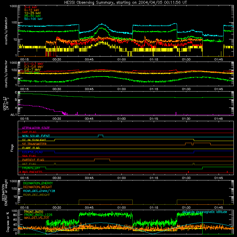Click the 0.8-7 MeV legend label
Viewport: 237px width, 237px height.
click(32, 70)
